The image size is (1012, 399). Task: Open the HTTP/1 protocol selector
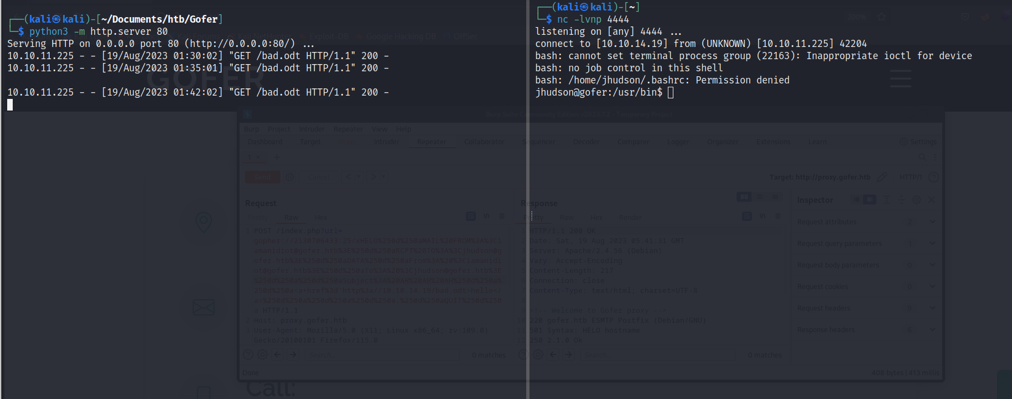click(910, 177)
